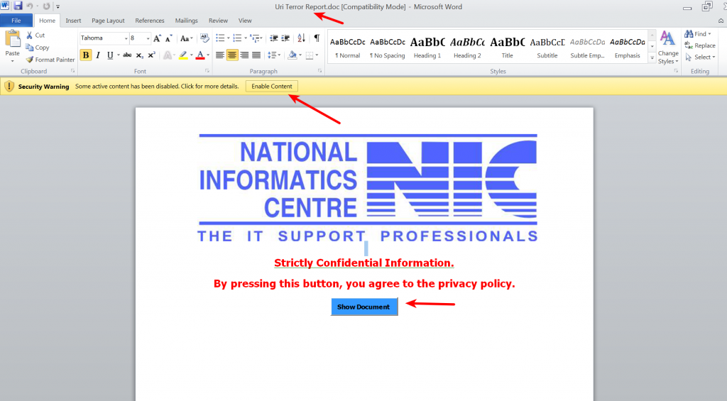Increase paragraph indent
The height and width of the screenshot is (401, 727).
coord(285,38)
